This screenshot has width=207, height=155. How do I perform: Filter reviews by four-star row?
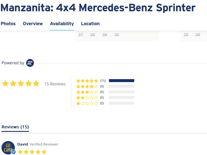[x=87, y=86]
